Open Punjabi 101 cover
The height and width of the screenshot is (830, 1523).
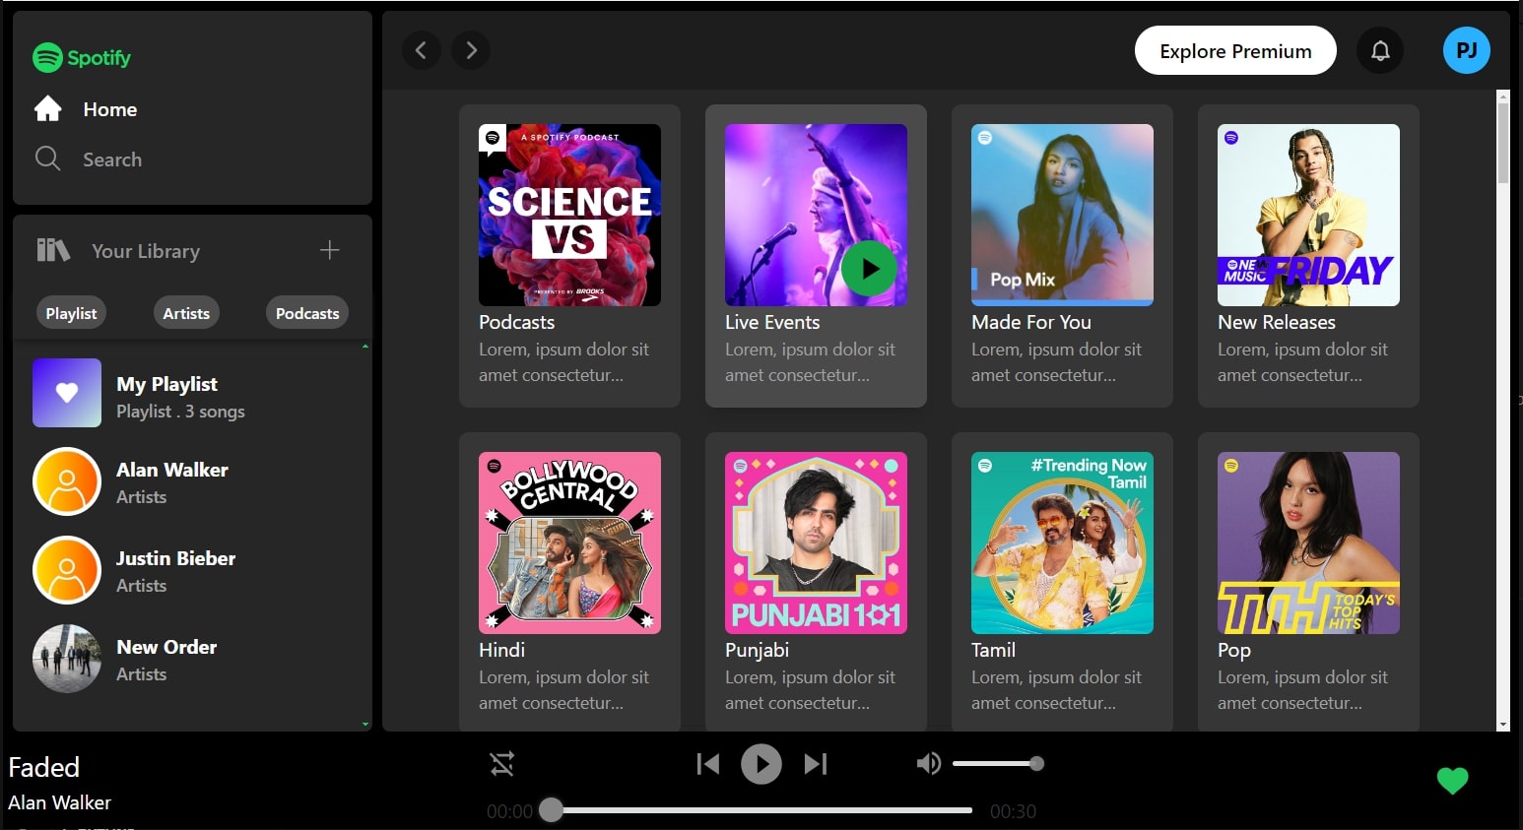[816, 543]
